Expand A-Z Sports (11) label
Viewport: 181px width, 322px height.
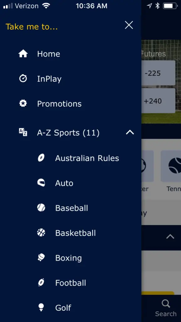68,133
